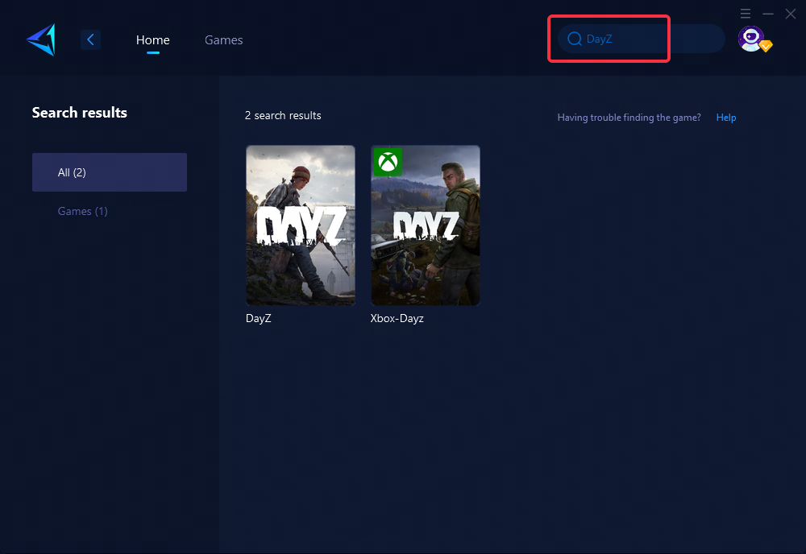806x554 pixels.
Task: Minimize the application window
Action: click(768, 14)
